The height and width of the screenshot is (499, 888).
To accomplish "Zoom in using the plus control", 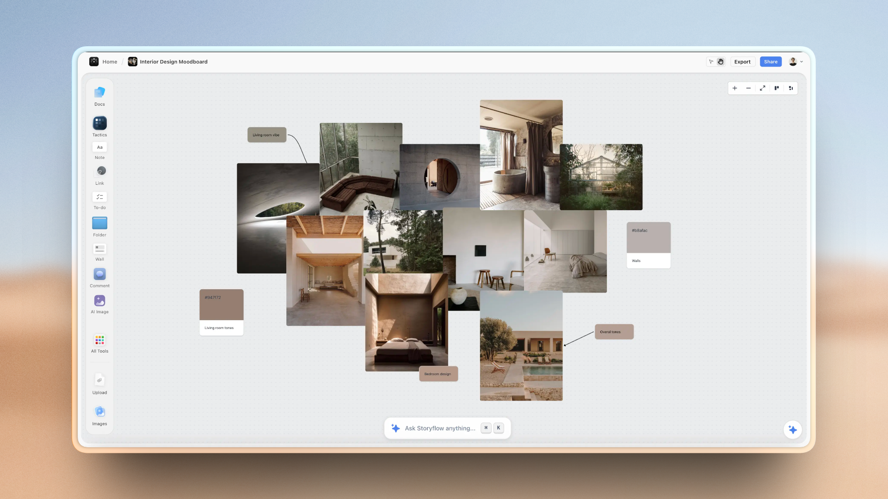I will click(x=735, y=88).
